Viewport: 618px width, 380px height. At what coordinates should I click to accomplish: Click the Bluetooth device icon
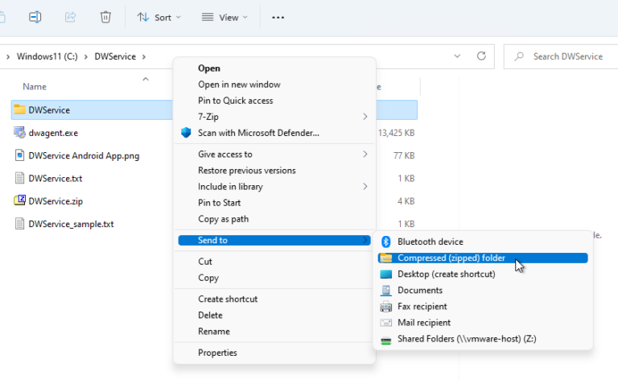tap(386, 242)
